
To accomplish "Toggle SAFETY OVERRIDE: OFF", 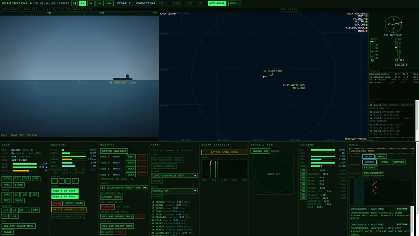I will [69, 210].
